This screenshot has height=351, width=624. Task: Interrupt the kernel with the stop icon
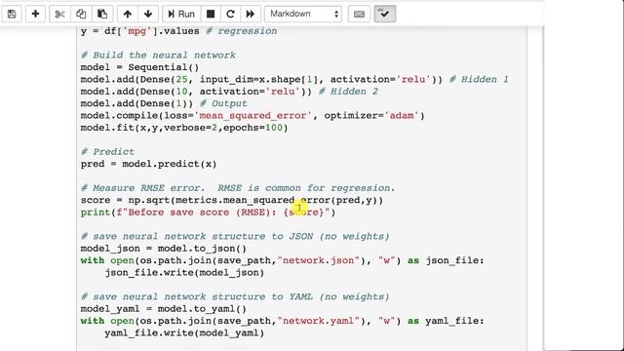click(x=211, y=14)
